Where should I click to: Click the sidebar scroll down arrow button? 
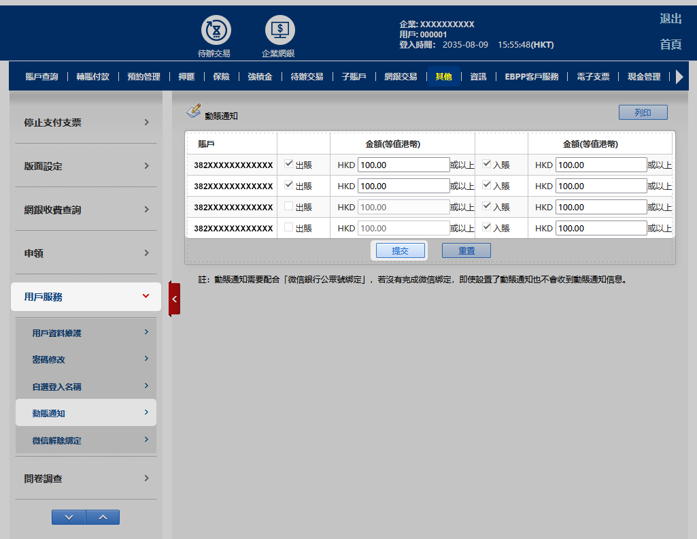pyautogui.click(x=69, y=517)
